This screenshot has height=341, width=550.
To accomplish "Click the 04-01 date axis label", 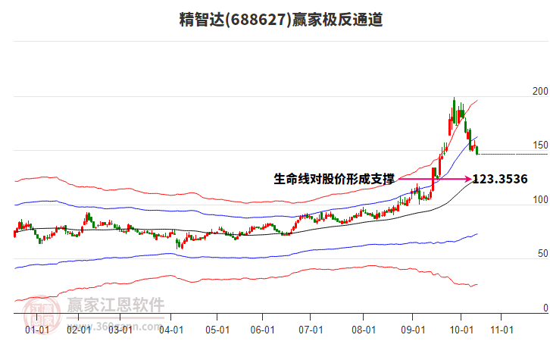I will pos(171,330).
